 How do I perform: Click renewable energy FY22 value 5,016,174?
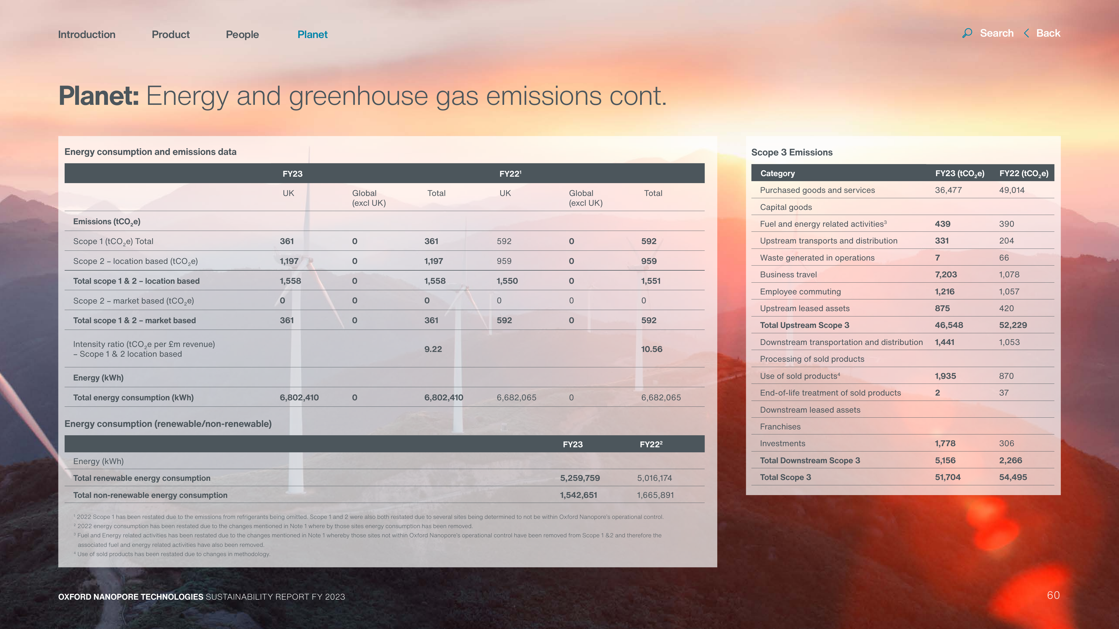tap(655, 478)
